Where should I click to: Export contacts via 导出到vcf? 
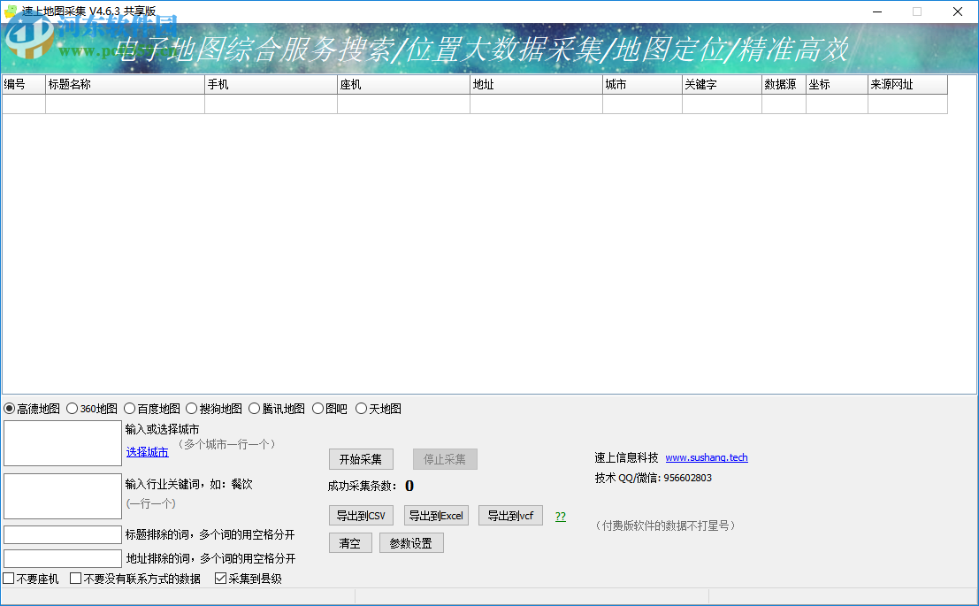click(510, 515)
